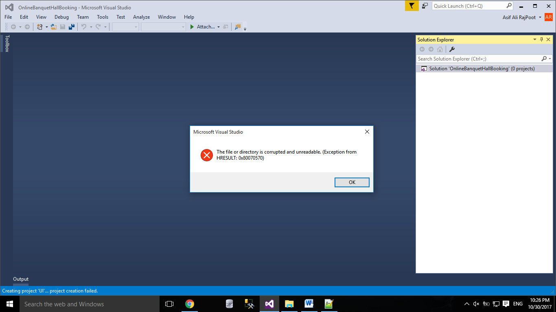Open Microsoft Word from the taskbar

(309, 304)
